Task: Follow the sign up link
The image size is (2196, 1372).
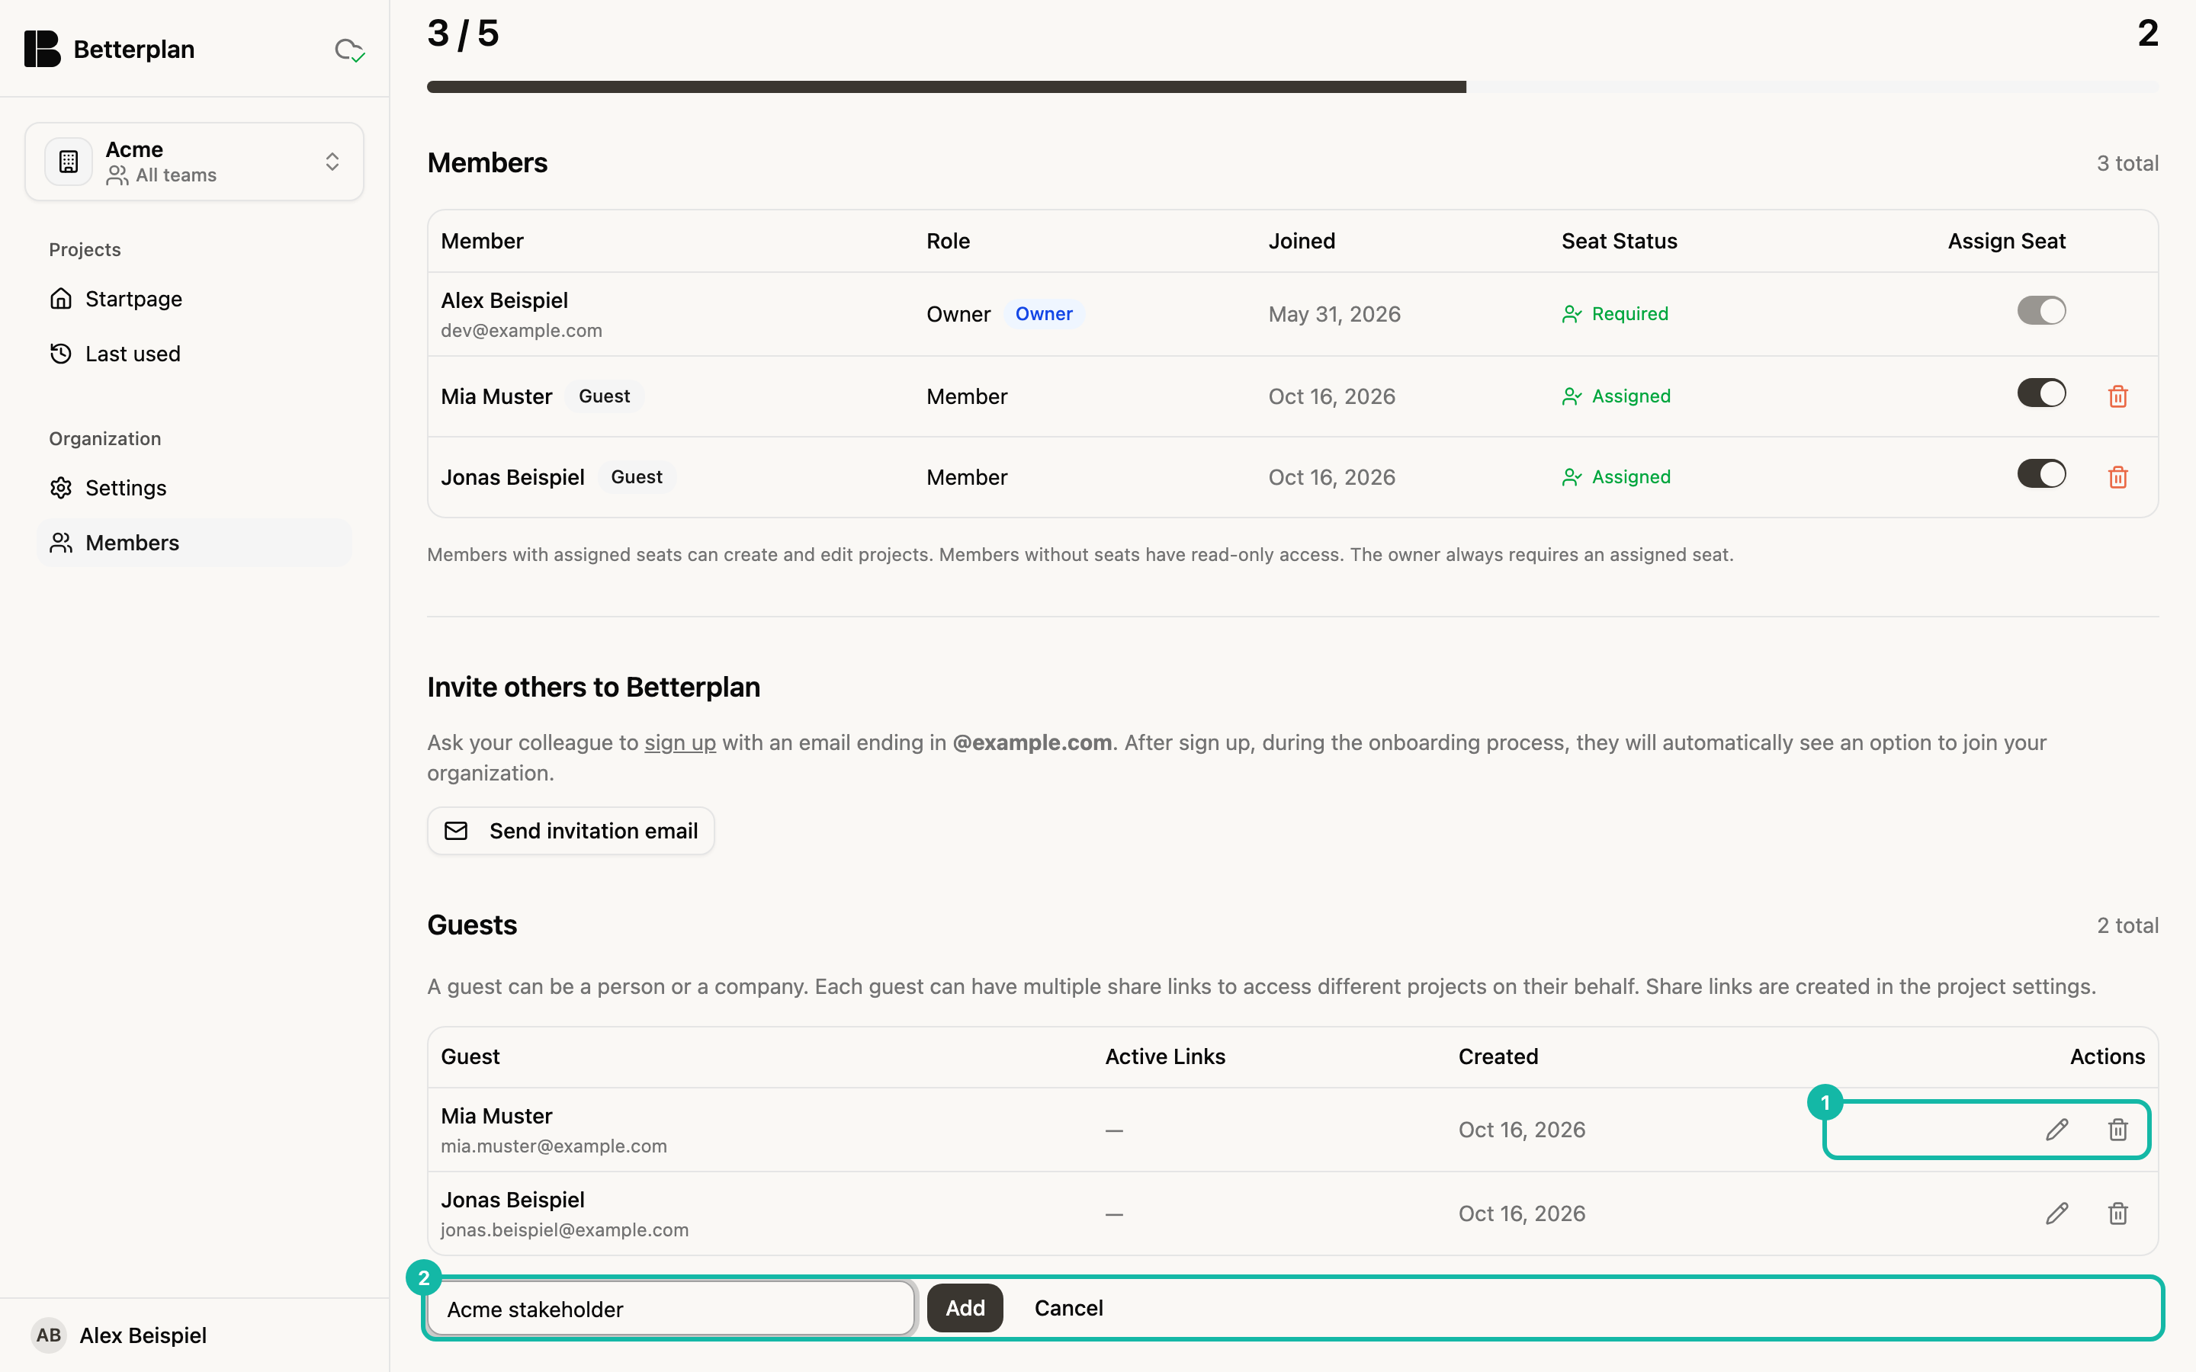Action: coord(679,742)
